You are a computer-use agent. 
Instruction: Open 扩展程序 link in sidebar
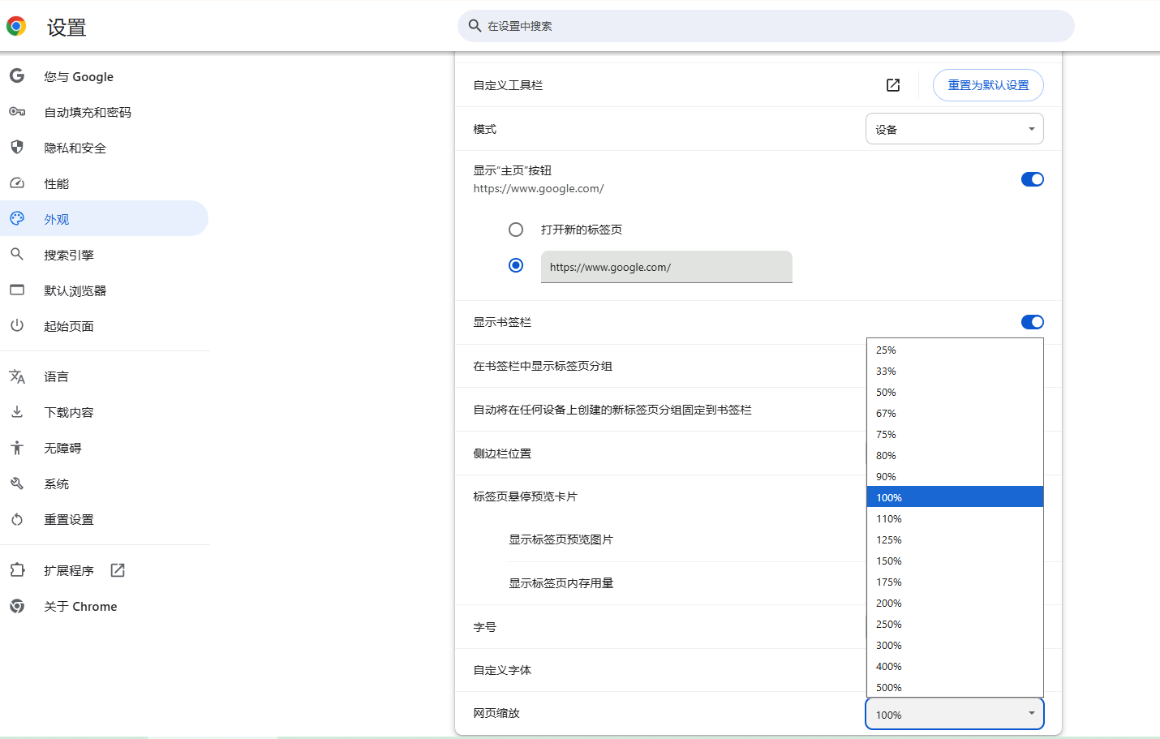104,570
